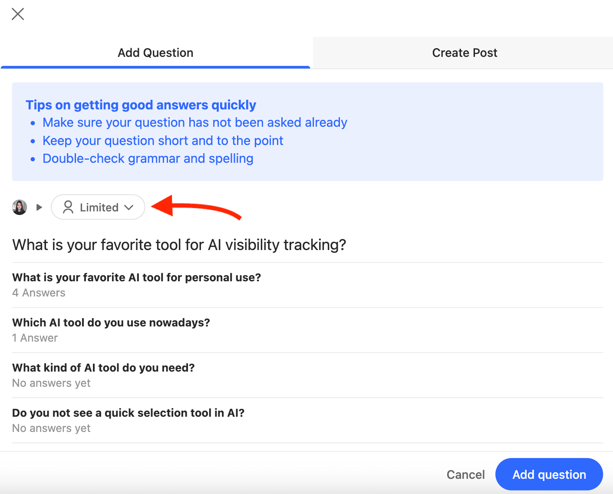Open "What kind of AI tool do you need?"

tap(103, 368)
